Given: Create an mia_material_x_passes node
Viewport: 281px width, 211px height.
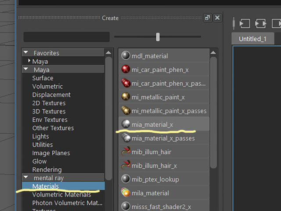Looking at the screenshot, I should (x=164, y=138).
